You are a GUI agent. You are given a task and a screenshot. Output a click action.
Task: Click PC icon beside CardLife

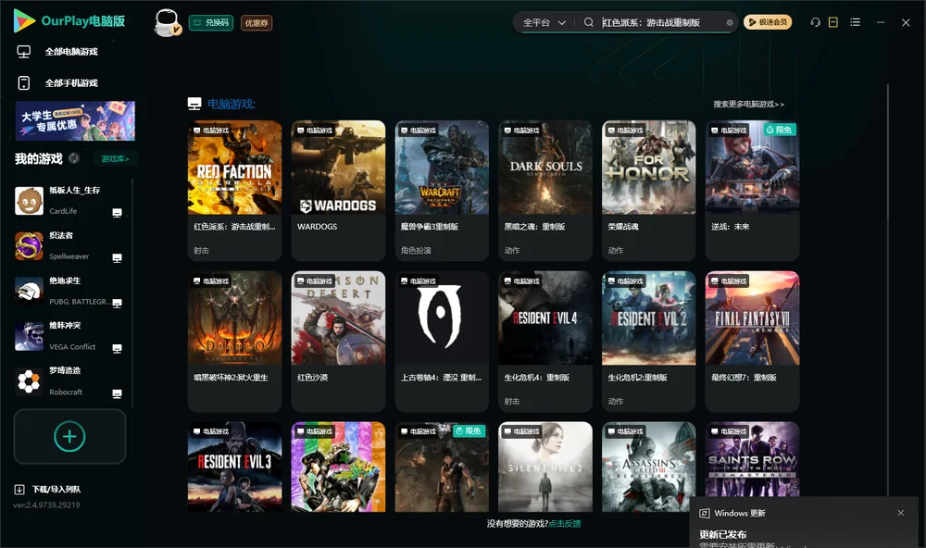pos(117,213)
